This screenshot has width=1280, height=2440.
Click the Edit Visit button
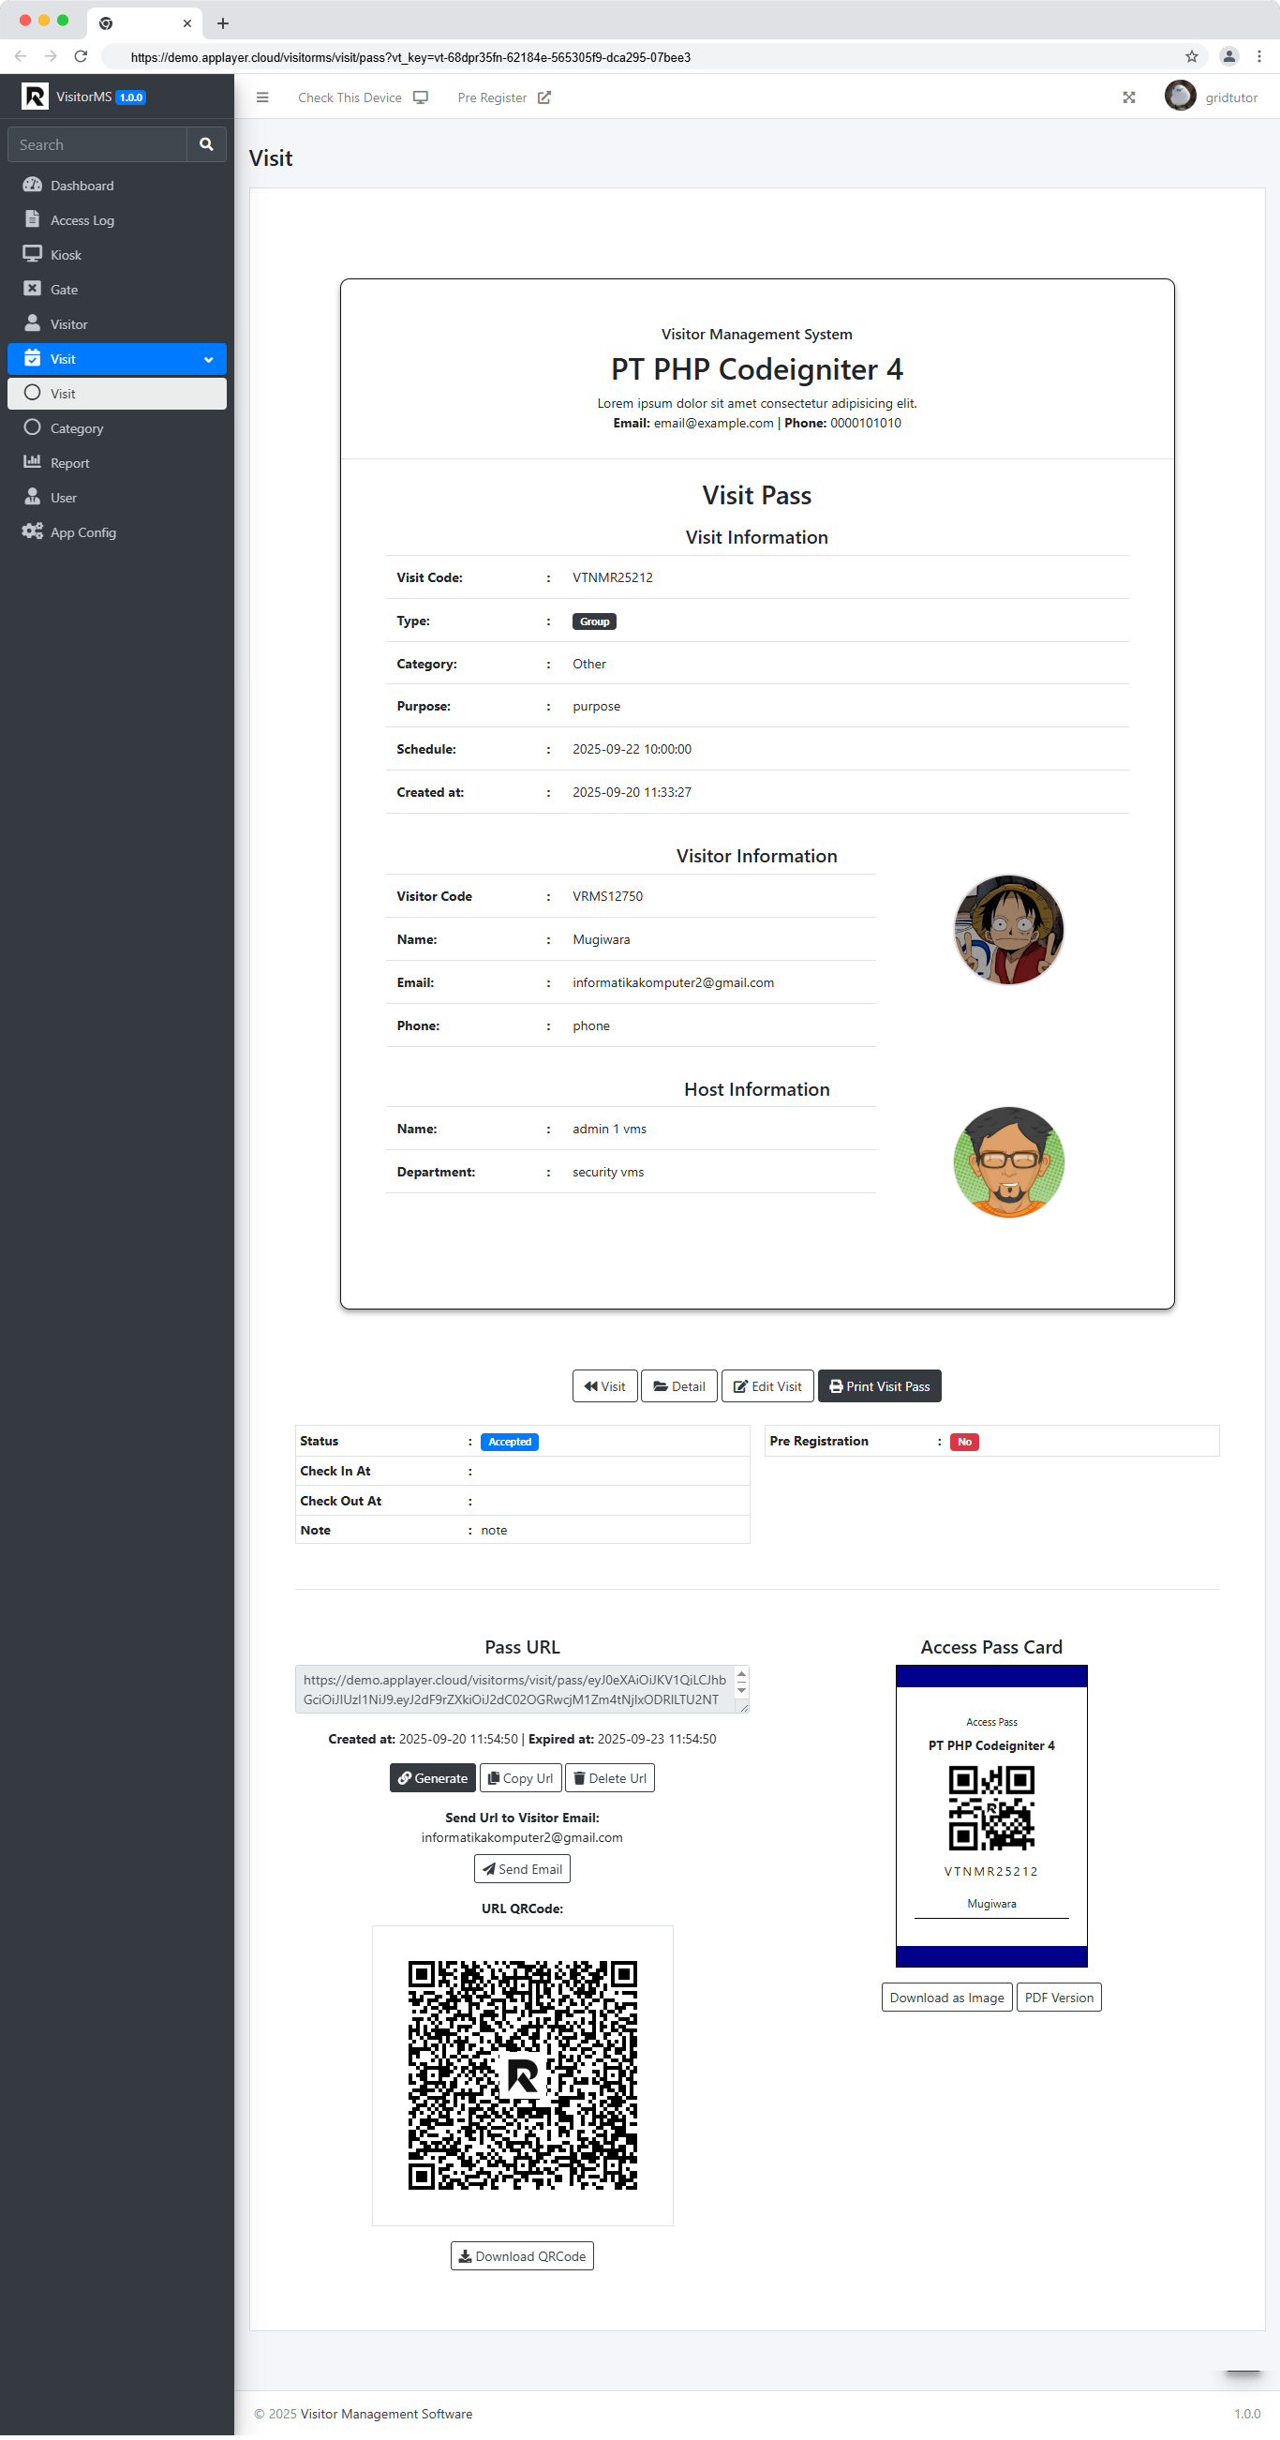(767, 1386)
